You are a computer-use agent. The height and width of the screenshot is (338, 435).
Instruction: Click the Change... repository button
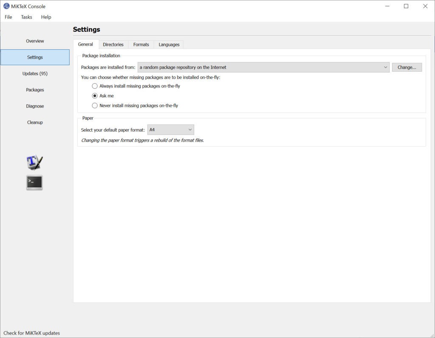click(x=407, y=68)
